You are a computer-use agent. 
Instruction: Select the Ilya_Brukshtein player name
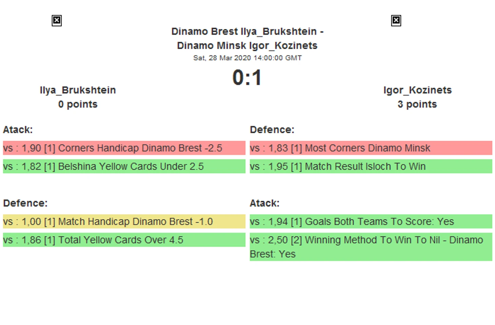tap(78, 90)
